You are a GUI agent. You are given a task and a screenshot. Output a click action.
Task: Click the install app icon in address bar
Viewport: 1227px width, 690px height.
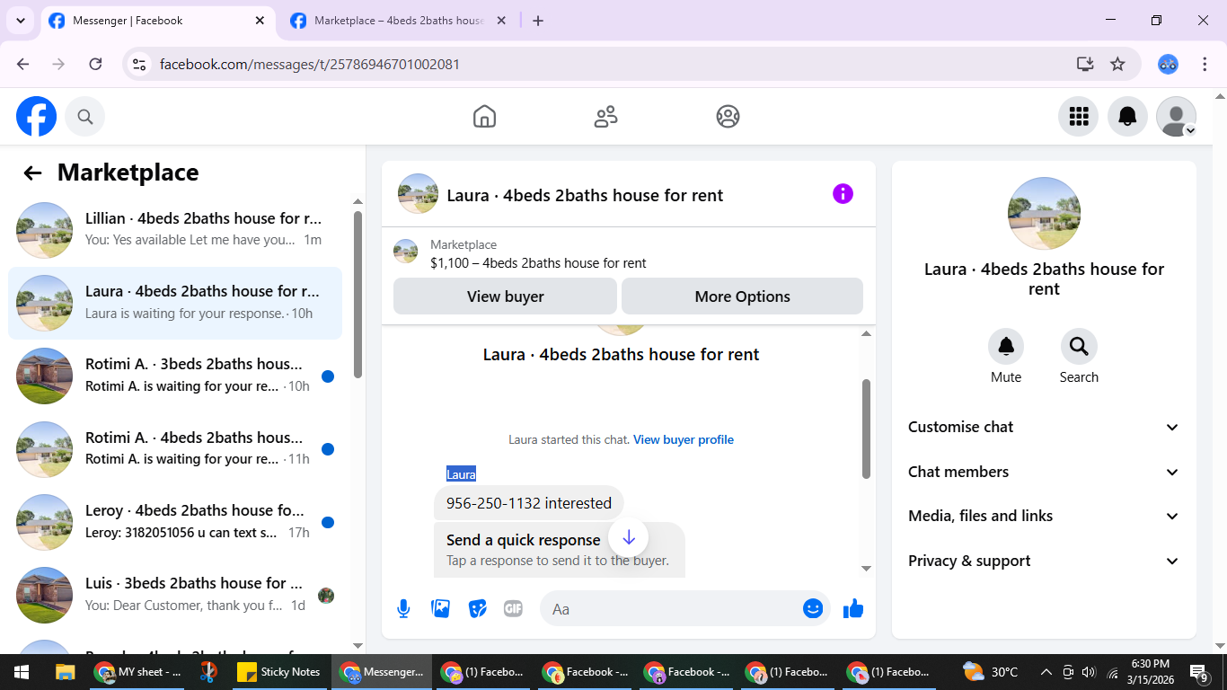point(1085,64)
